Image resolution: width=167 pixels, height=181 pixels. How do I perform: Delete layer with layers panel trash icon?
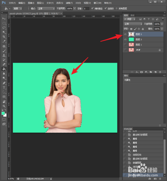pyautogui.click(x=160, y=72)
